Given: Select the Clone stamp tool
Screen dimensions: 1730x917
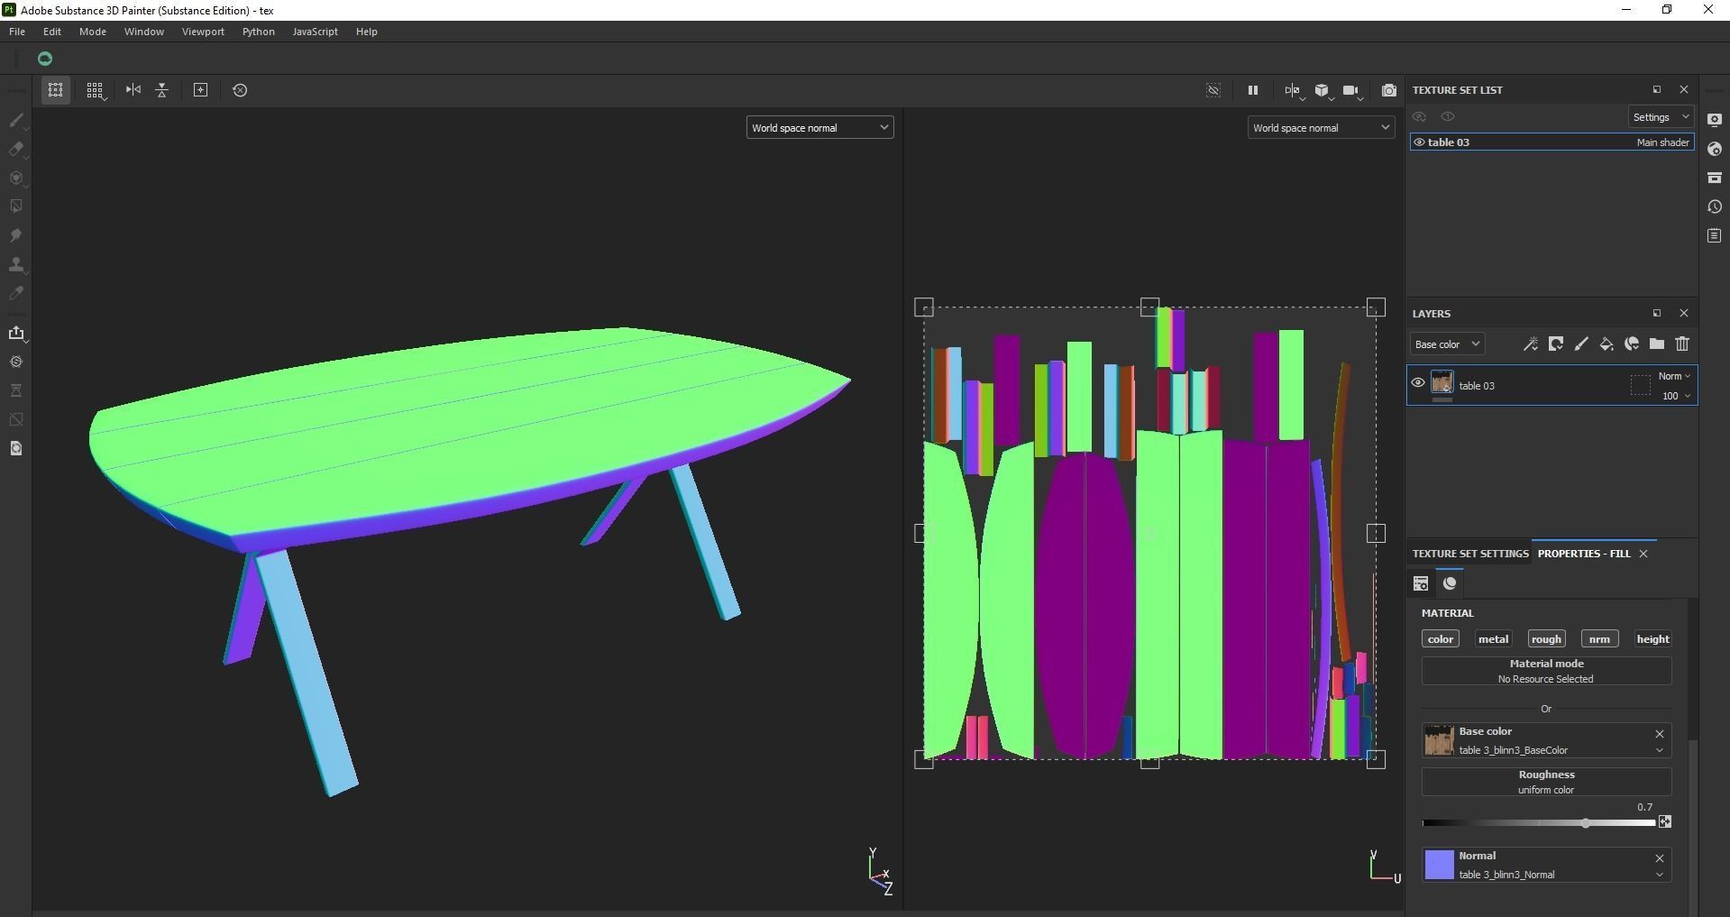Looking at the screenshot, I should click(16, 264).
